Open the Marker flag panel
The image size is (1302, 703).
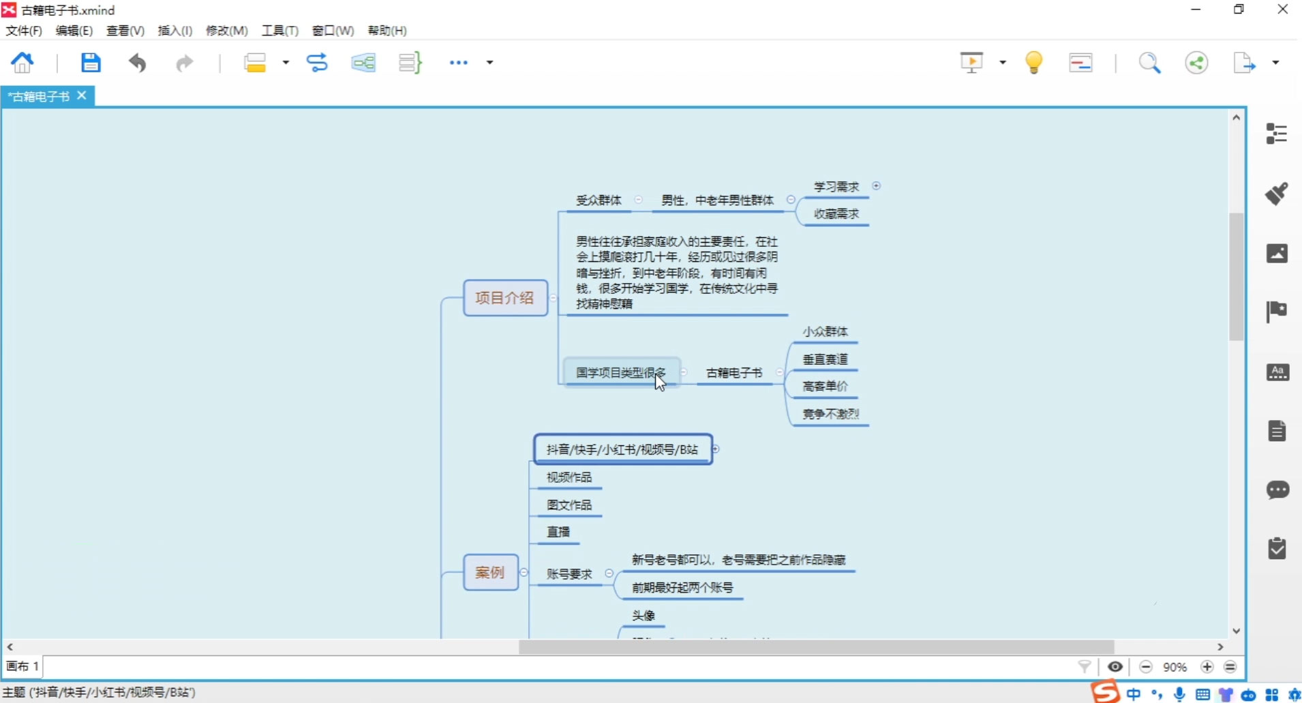[x=1276, y=311]
